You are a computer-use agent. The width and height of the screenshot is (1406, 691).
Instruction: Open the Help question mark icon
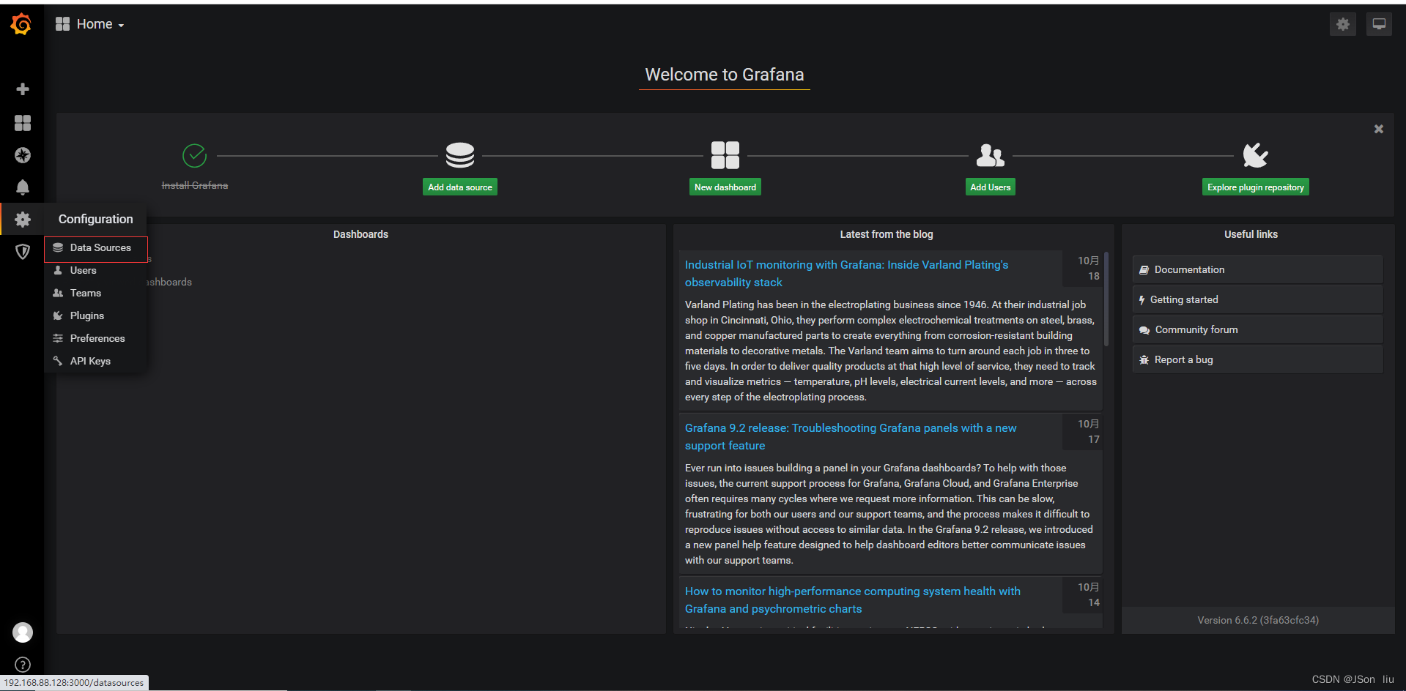tap(23, 665)
